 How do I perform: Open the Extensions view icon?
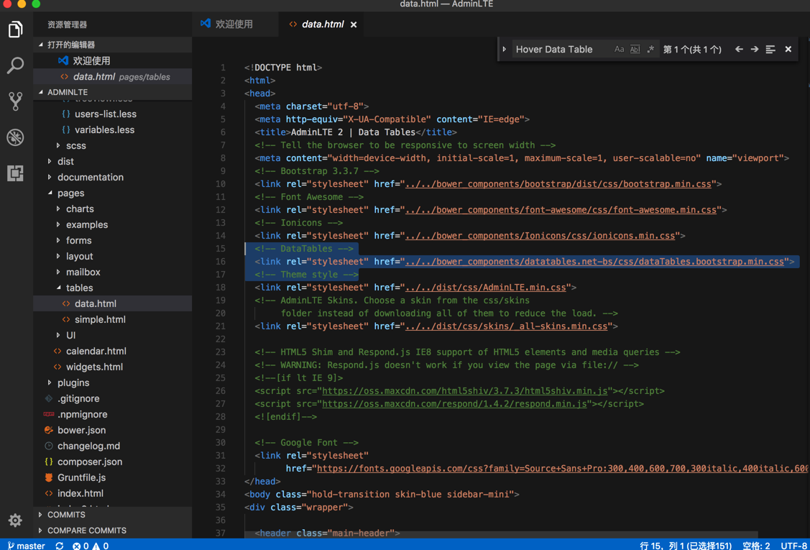[x=16, y=173]
